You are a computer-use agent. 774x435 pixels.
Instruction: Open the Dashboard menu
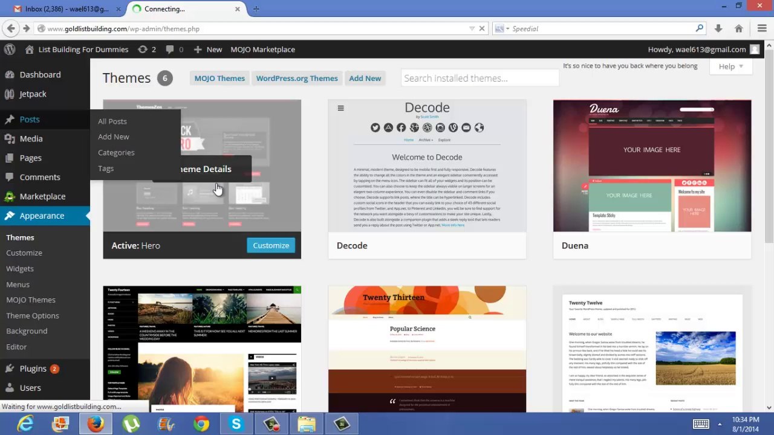point(45,75)
